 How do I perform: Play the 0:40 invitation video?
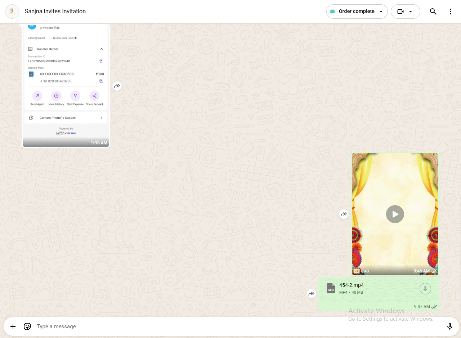[395, 214]
